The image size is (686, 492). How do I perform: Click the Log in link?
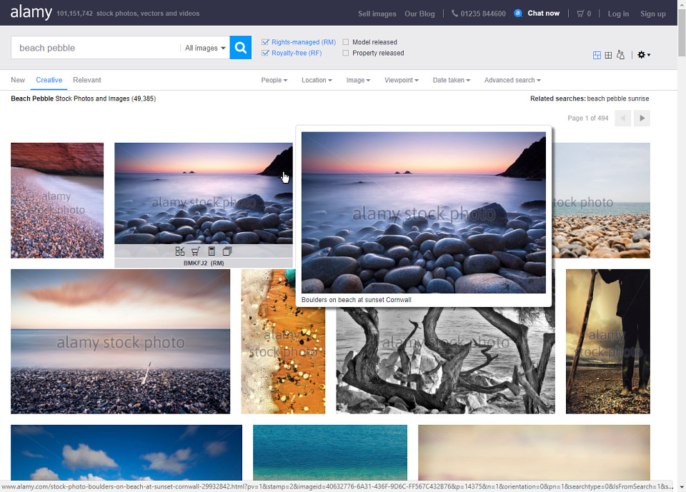618,14
